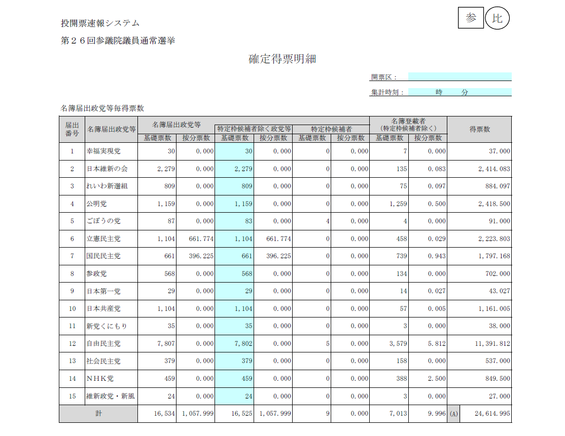The width and height of the screenshot is (565, 436).
Task: Click the 按分票数 value 5.812
Action: [437, 343]
